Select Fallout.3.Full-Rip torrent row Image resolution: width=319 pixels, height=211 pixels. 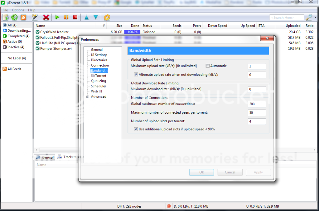click(x=57, y=37)
